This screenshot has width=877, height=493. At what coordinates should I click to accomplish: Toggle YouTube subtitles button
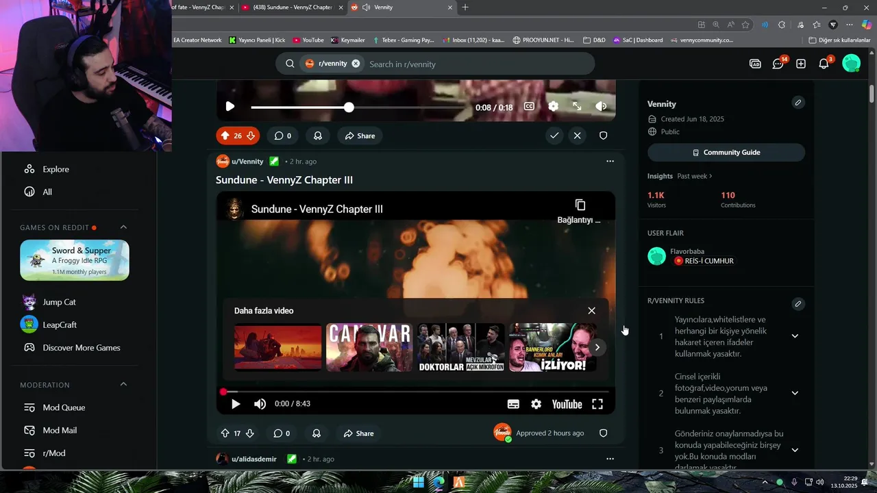pyautogui.click(x=513, y=404)
